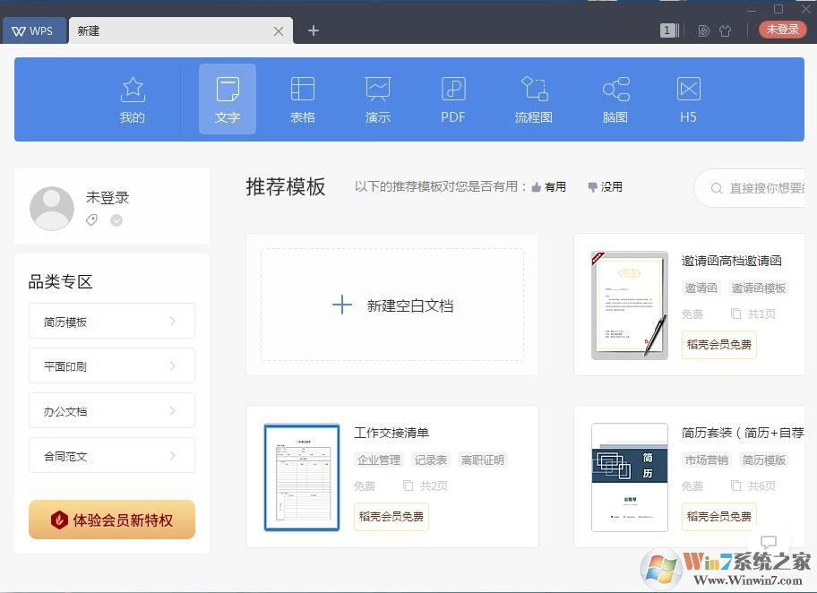Image resolution: width=817 pixels, height=593 pixels.
Task: Mark templates as not useful with 没用
Action: tap(605, 187)
